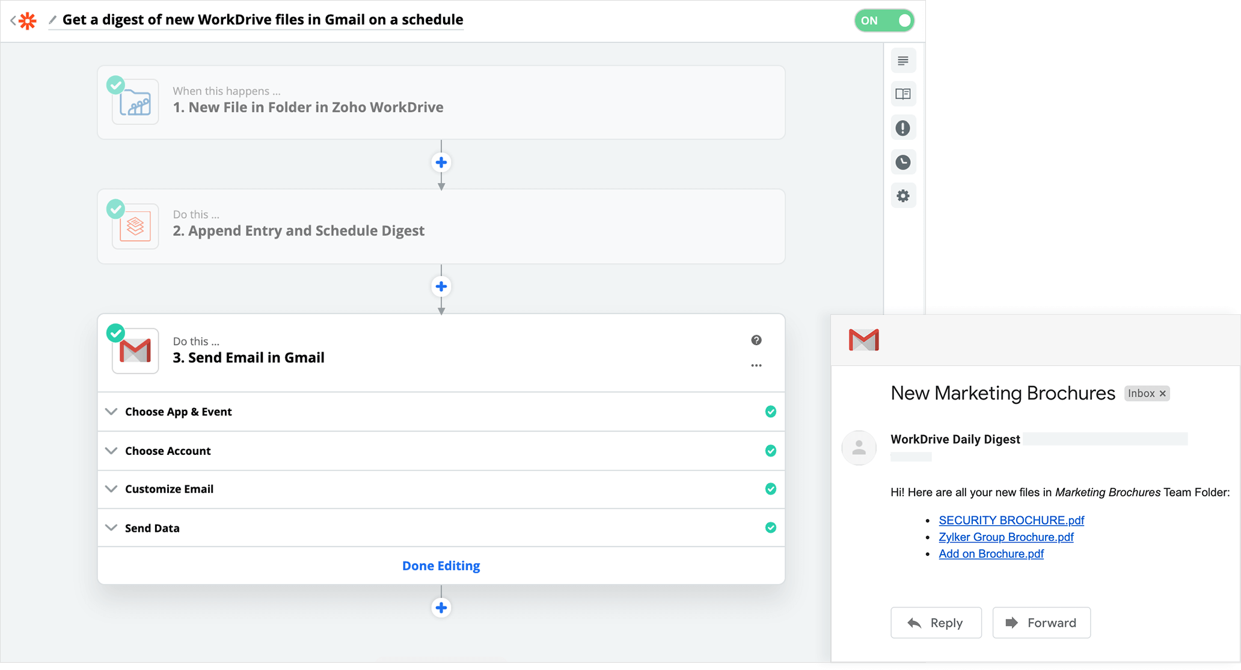This screenshot has width=1241, height=670.
Task: Click the SECURITY BROCHURE.pdf link
Action: [1010, 520]
